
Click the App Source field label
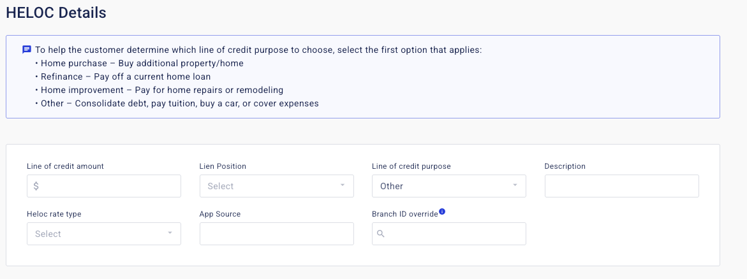(x=220, y=214)
